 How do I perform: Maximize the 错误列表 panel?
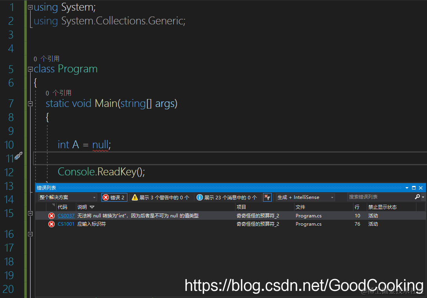414,188
